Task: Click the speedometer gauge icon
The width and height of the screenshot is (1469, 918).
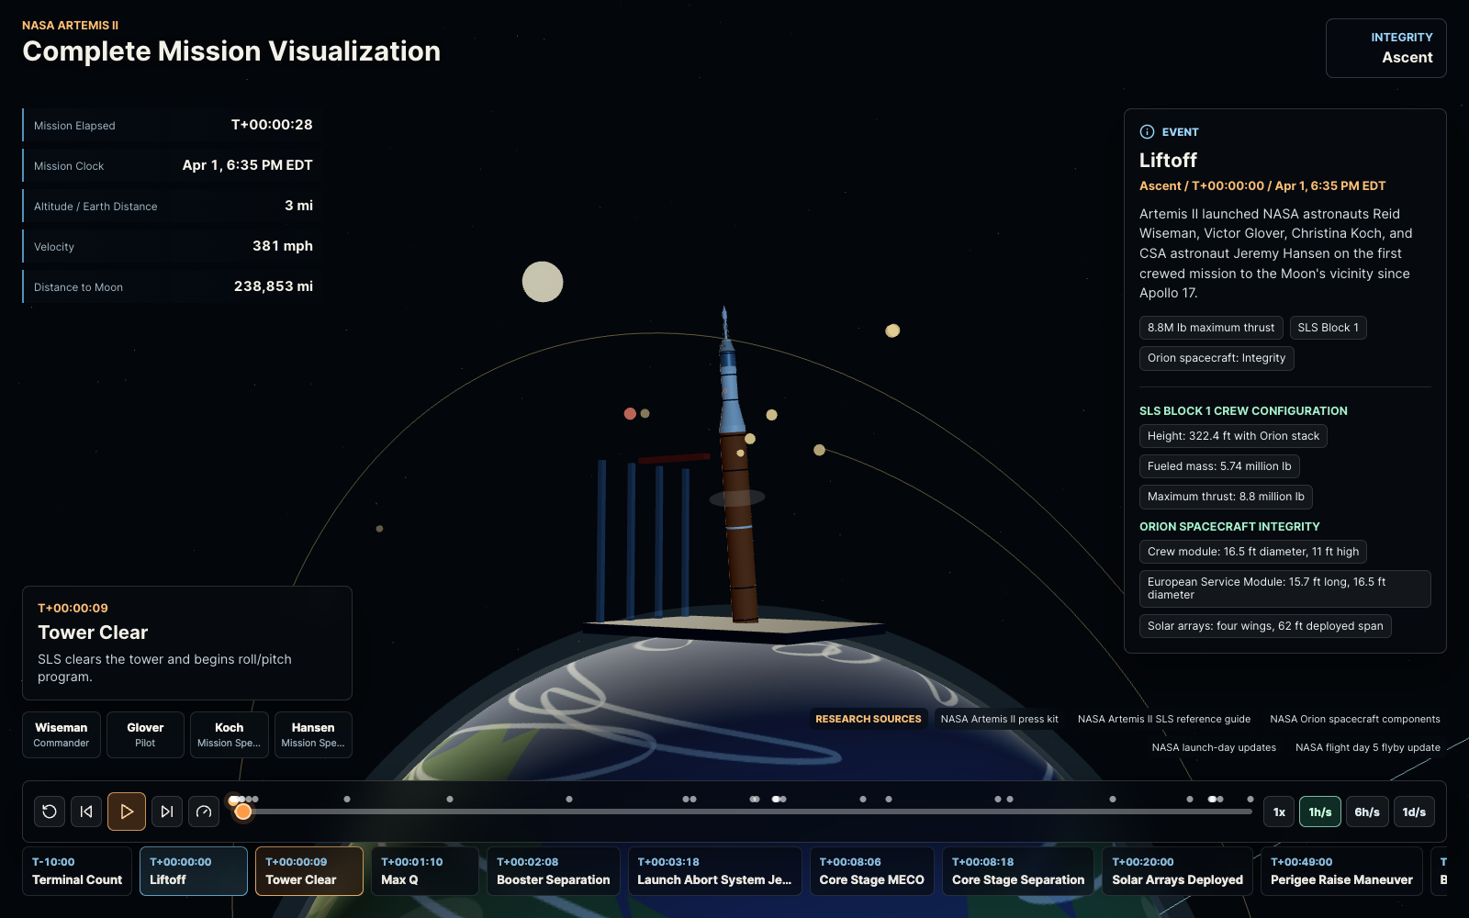Action: click(x=204, y=812)
